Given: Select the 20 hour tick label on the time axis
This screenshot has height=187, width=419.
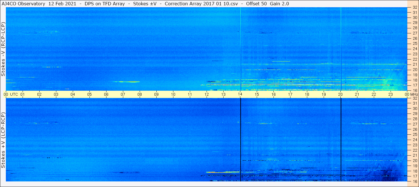Looking at the screenshot, I should [340, 94].
